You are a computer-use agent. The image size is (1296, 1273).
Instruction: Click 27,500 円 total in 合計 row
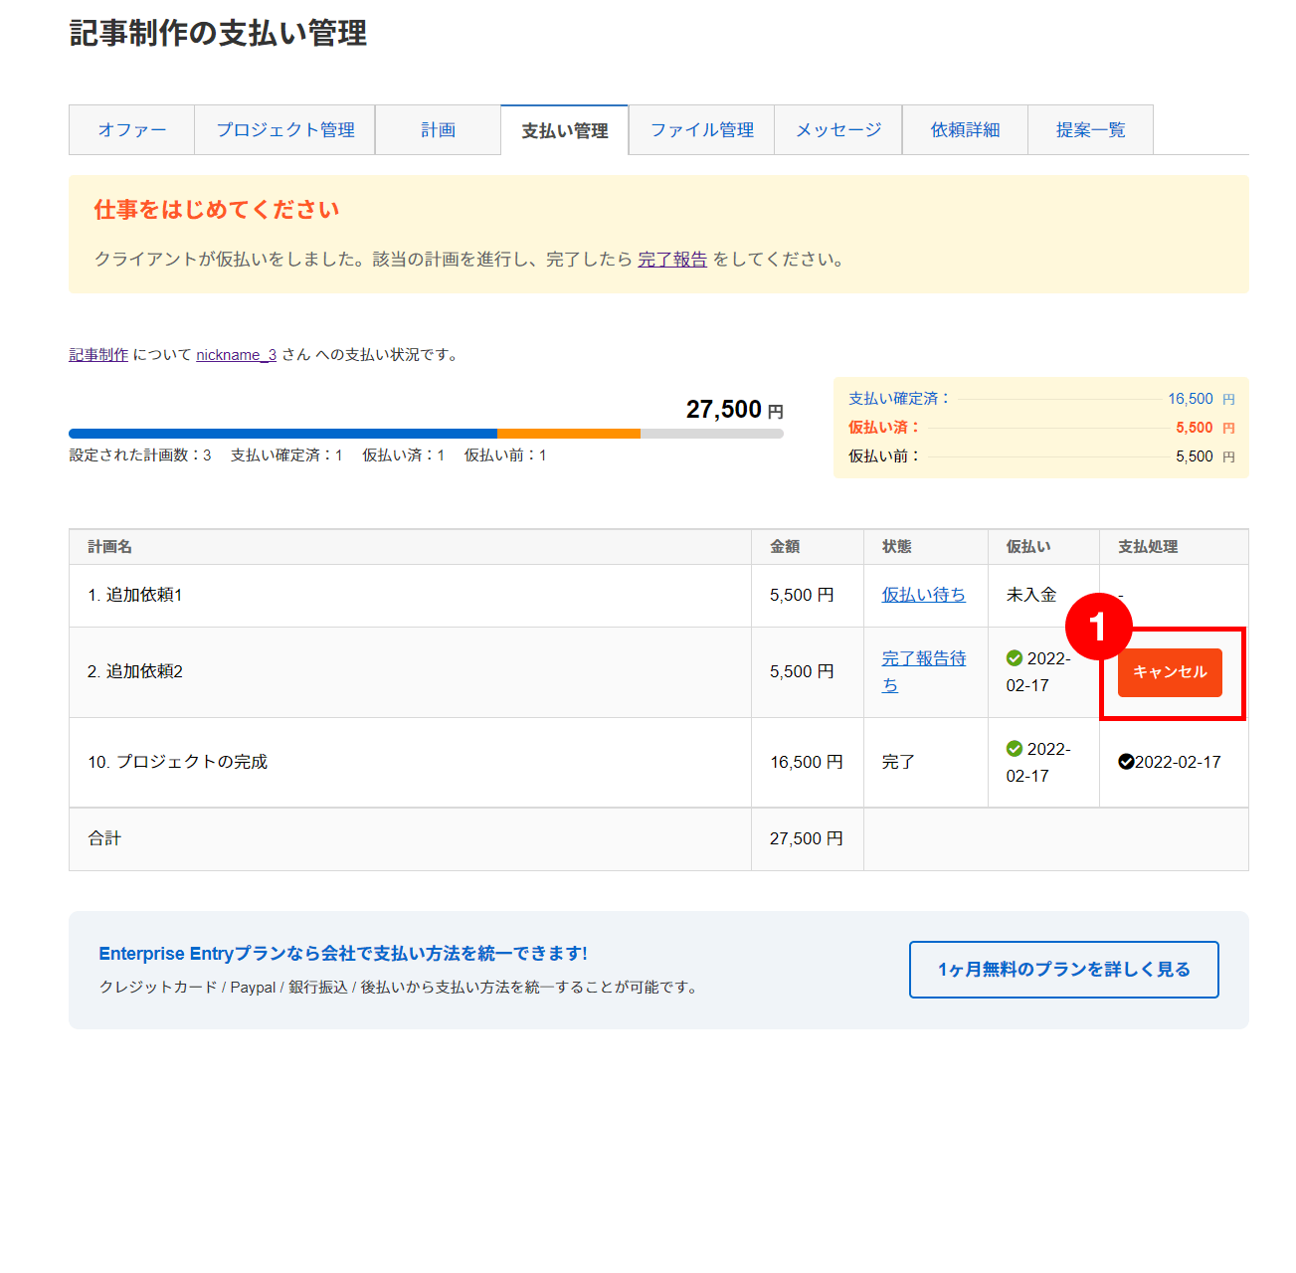807,838
